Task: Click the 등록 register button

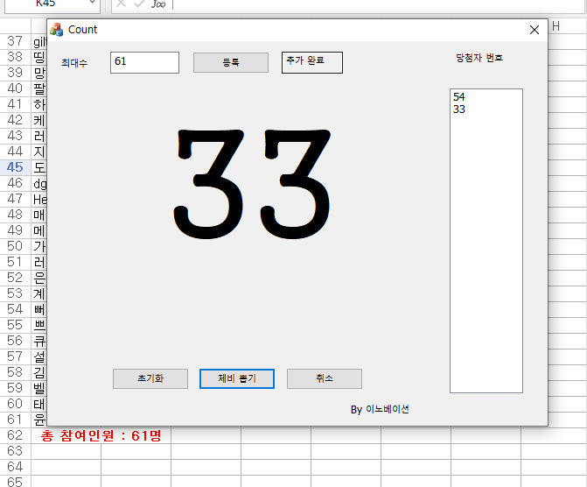Action: click(x=231, y=62)
